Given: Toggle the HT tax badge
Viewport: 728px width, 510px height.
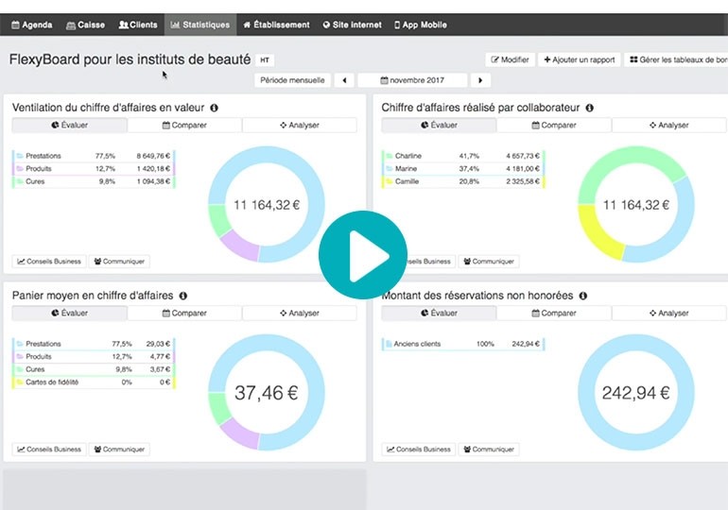Looking at the screenshot, I should click(x=264, y=59).
